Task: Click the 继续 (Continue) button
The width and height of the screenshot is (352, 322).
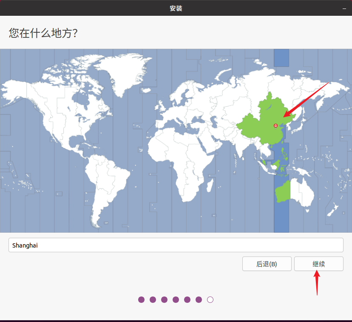Action: point(318,264)
